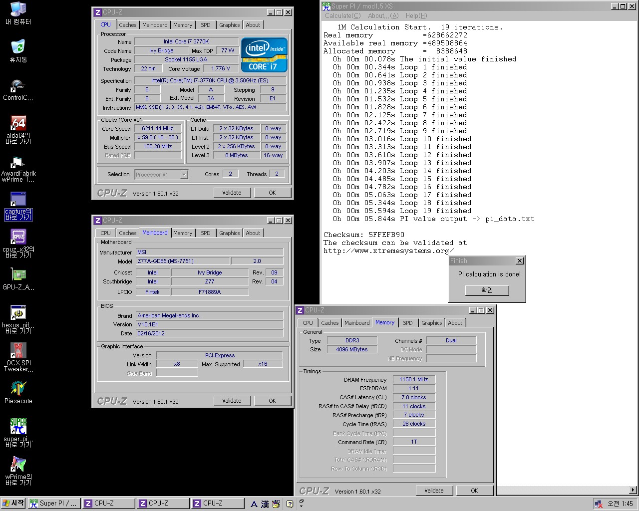Click the Intel Core i7 logo
The height and width of the screenshot is (511, 639).
(264, 55)
